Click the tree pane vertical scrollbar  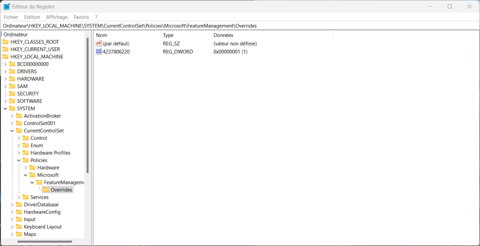tap(88, 106)
